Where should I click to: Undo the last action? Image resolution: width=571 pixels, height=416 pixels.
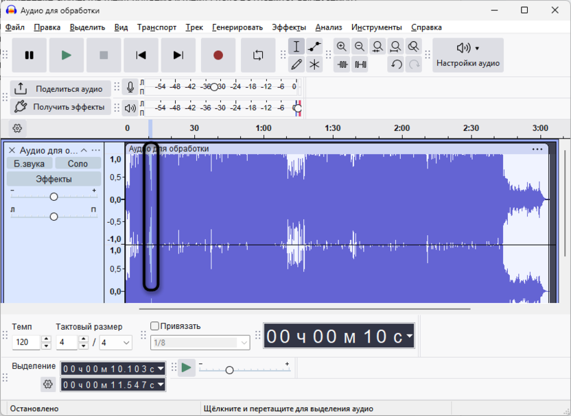[x=396, y=64]
